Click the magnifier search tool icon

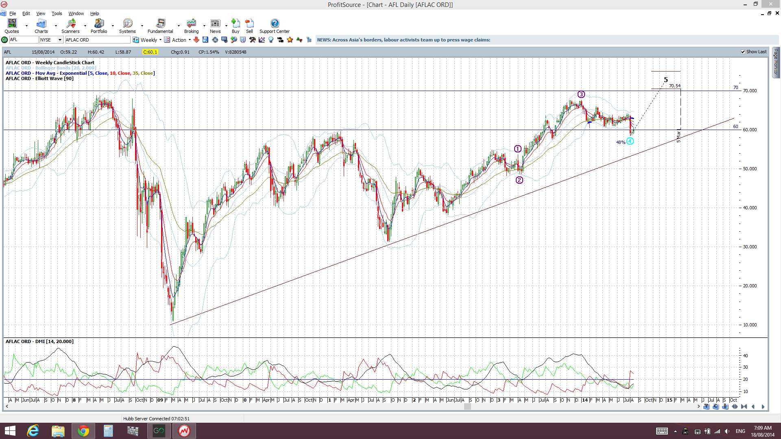(233, 40)
